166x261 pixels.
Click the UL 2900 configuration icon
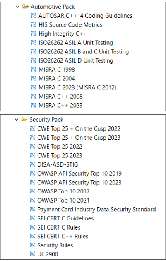[32, 254]
